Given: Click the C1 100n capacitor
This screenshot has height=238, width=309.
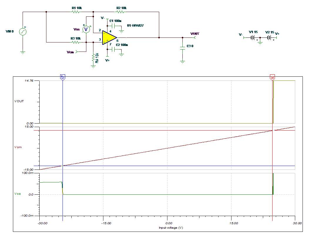Looking at the screenshot, I should [113, 26].
